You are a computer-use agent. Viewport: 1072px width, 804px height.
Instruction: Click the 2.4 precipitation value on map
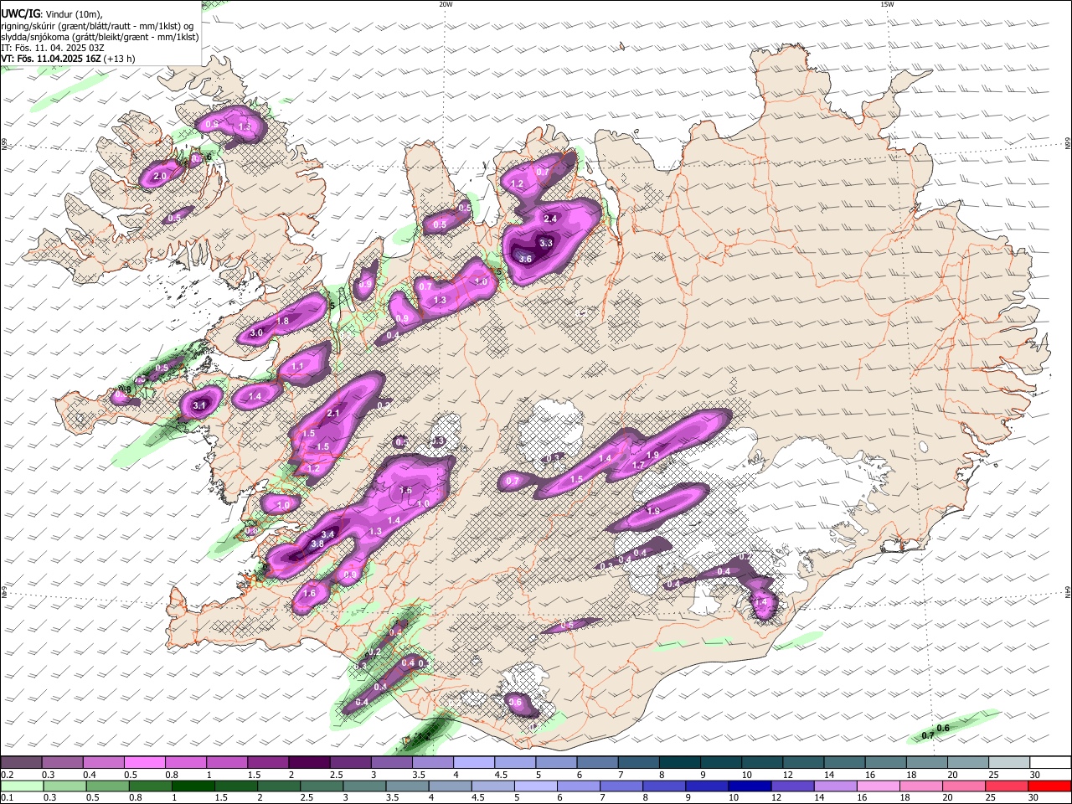(x=550, y=219)
